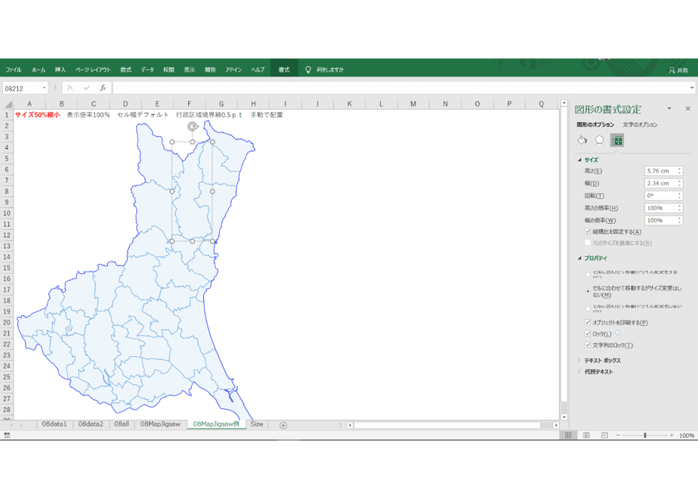Uncheck the print object checkbox
This screenshot has height=499, width=698.
588,322
